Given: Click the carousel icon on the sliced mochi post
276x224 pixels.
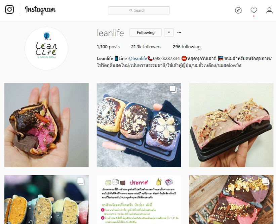Looking at the screenshot, I should pyautogui.click(x=81, y=181).
